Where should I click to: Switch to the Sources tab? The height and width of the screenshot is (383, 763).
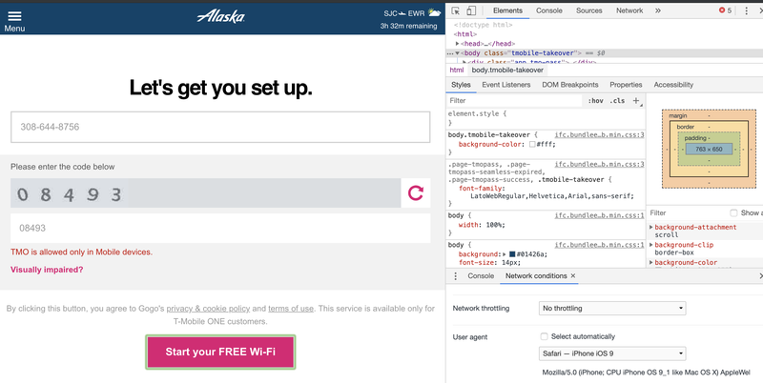588,10
